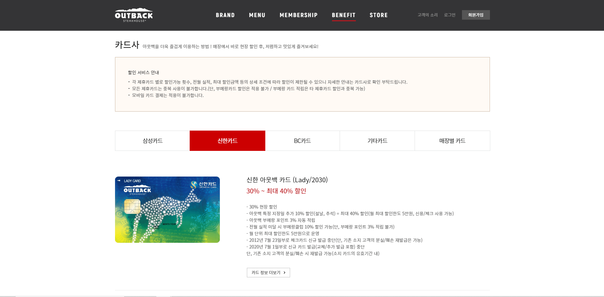This screenshot has height=297, width=604.
Task: Click the 카드 정보 더보기 button
Action: pos(268,273)
